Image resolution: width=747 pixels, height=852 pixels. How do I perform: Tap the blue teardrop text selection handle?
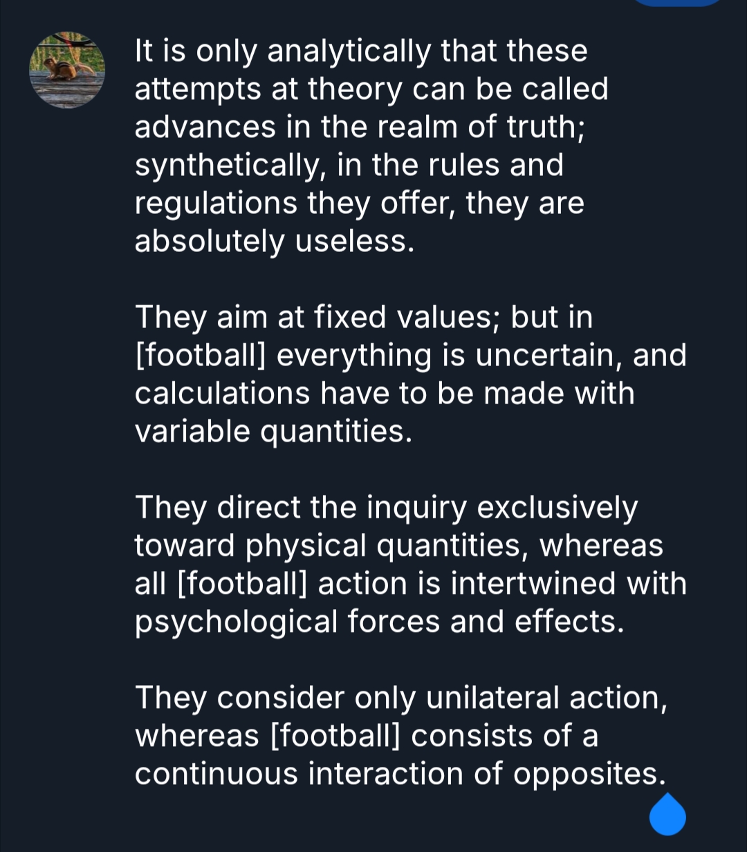[x=667, y=814]
